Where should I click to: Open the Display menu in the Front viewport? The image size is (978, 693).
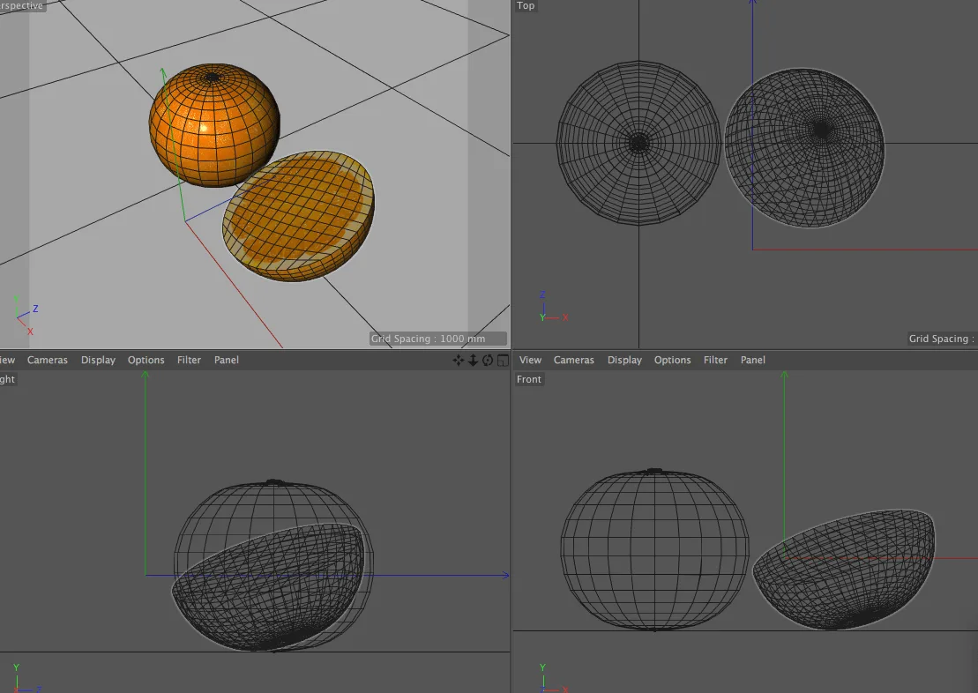(x=624, y=360)
